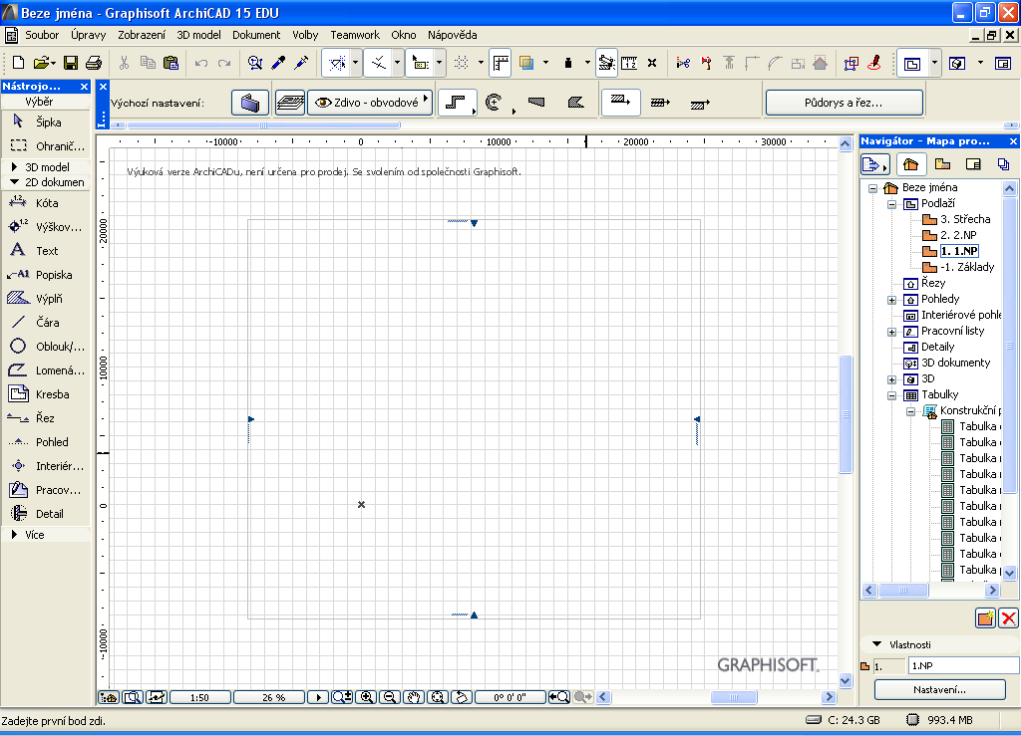The image size is (1021, 736).
Task: Open the Zobrazení menu
Action: (x=142, y=35)
